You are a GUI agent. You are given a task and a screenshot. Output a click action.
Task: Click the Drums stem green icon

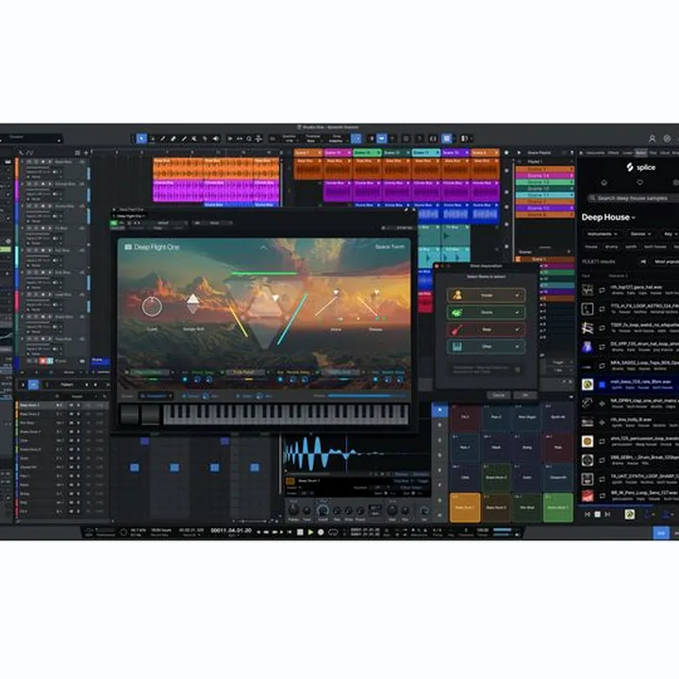click(456, 312)
